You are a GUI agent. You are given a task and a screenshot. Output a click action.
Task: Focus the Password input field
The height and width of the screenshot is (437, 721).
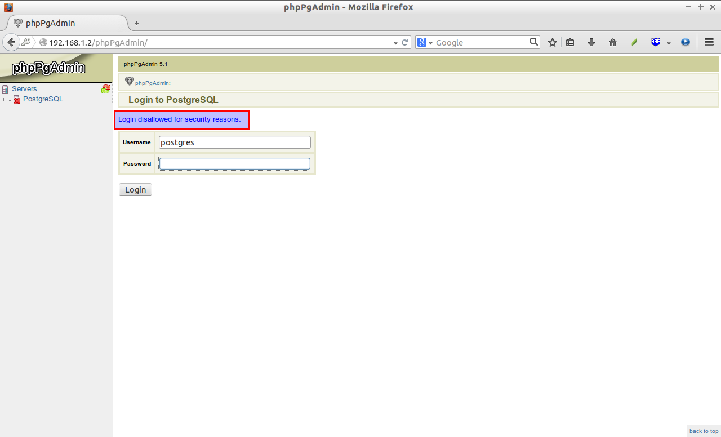click(x=235, y=163)
